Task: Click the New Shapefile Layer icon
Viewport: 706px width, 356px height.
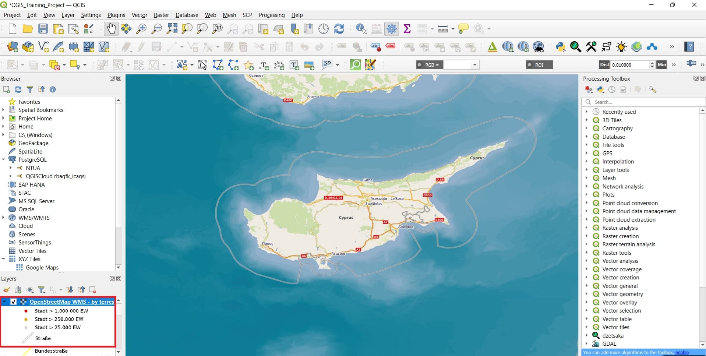Action: pos(43,47)
